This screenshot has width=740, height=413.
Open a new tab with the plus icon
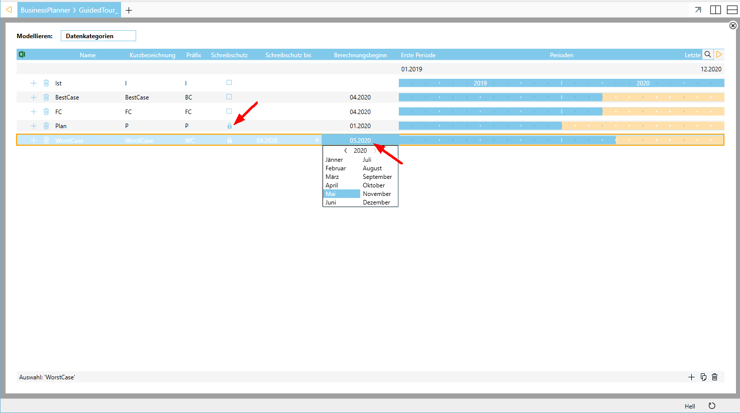click(129, 10)
